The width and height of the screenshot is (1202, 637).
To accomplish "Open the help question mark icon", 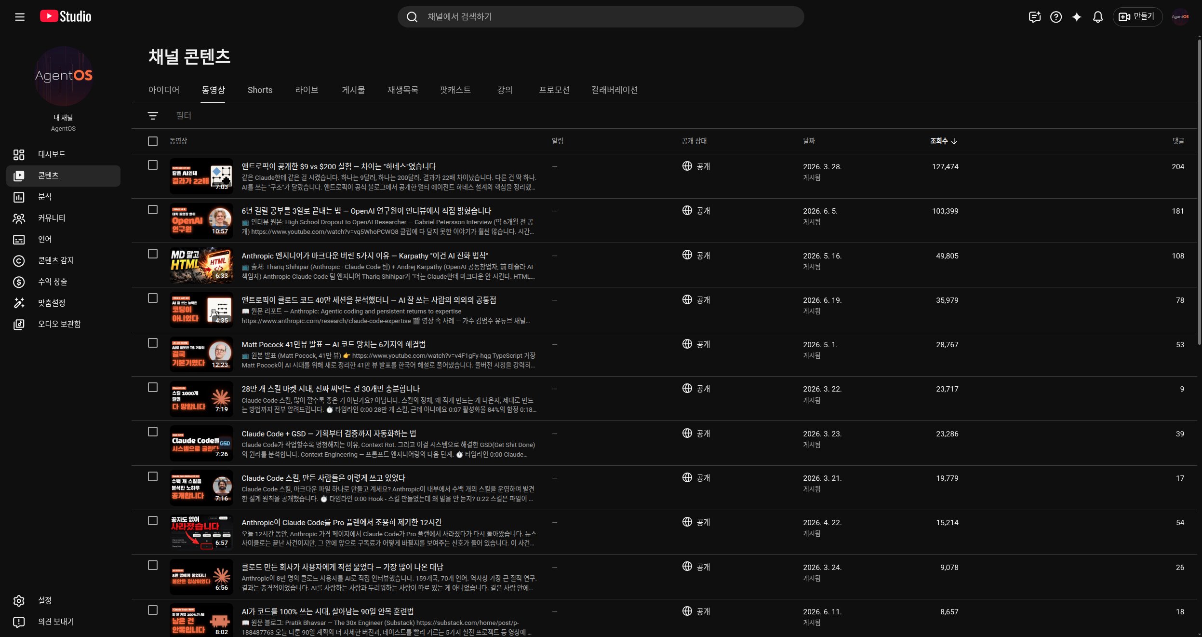I will point(1055,17).
